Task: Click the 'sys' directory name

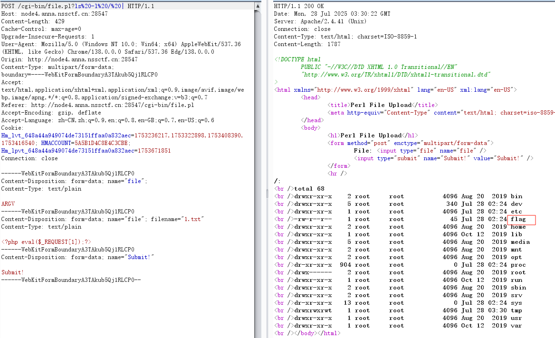Action: [x=517, y=303]
